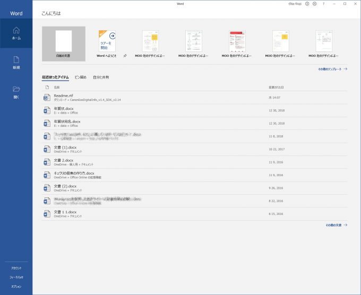Click the Readme.rtf file icon
The height and width of the screenshot is (295, 361).
pos(47,98)
